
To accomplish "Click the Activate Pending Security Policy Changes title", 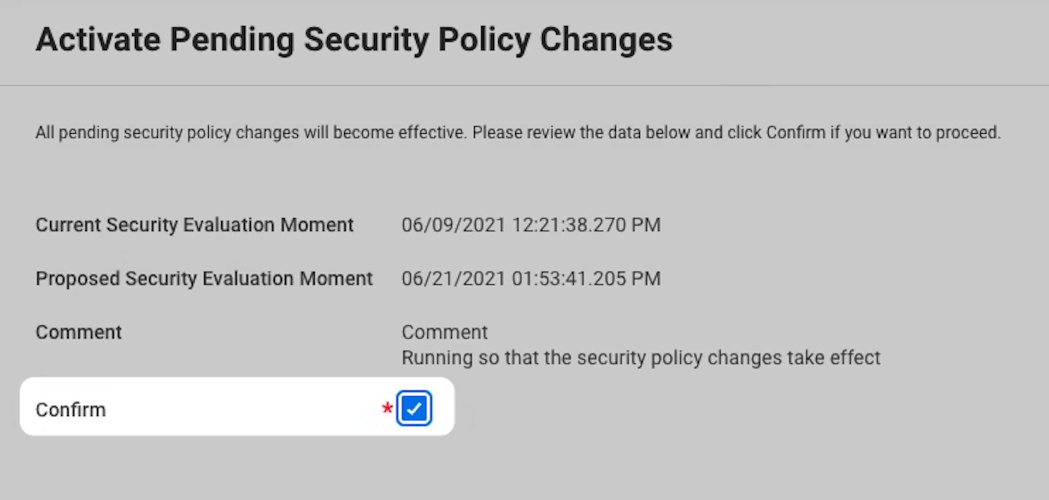I will coord(354,40).
